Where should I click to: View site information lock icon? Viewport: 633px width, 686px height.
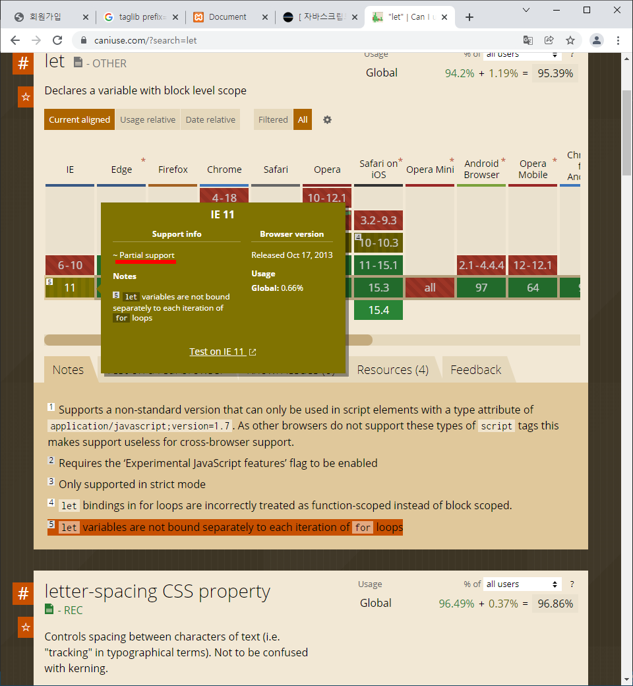click(x=84, y=40)
